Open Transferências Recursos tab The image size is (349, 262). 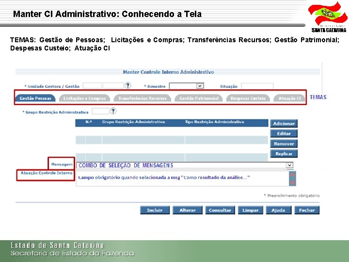click(x=142, y=98)
